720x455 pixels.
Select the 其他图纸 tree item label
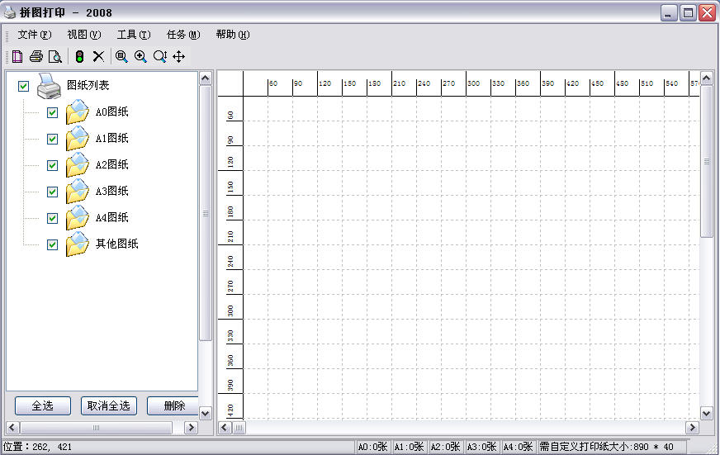pyautogui.click(x=116, y=244)
